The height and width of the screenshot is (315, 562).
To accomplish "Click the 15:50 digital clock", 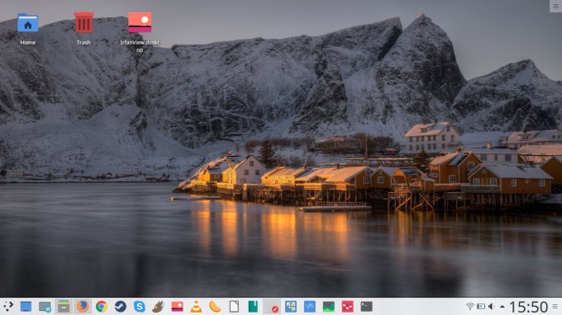I will coord(529,307).
